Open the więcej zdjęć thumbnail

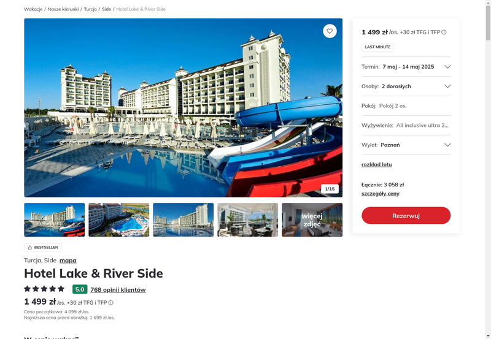pos(312,220)
